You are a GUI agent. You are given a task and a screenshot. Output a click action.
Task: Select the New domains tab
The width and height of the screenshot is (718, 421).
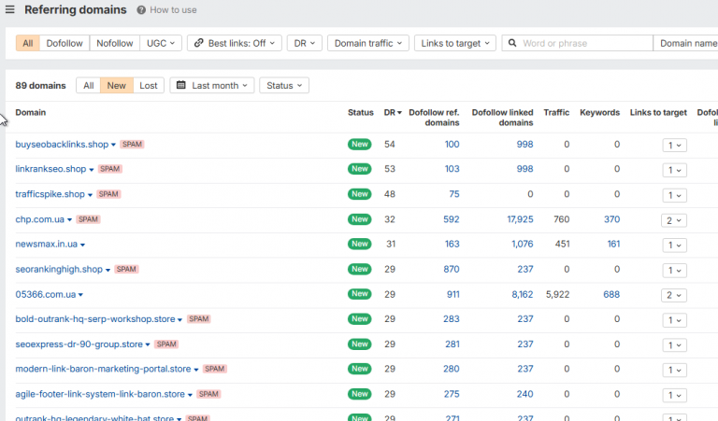[116, 86]
